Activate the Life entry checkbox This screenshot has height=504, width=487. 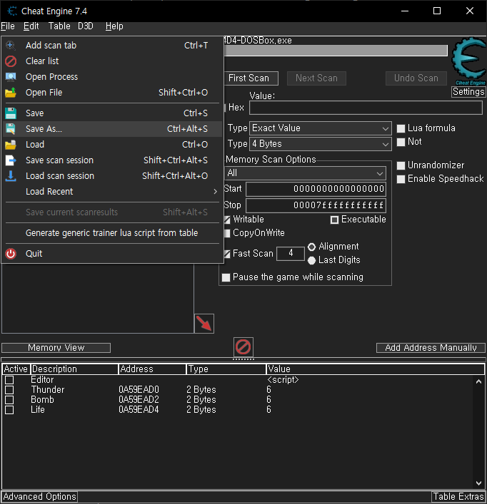pyautogui.click(x=9, y=410)
